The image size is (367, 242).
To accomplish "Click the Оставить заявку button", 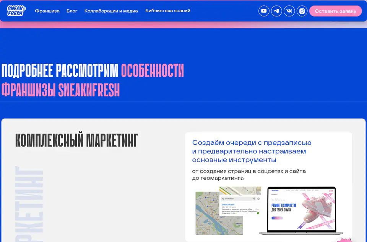I will (335, 11).
